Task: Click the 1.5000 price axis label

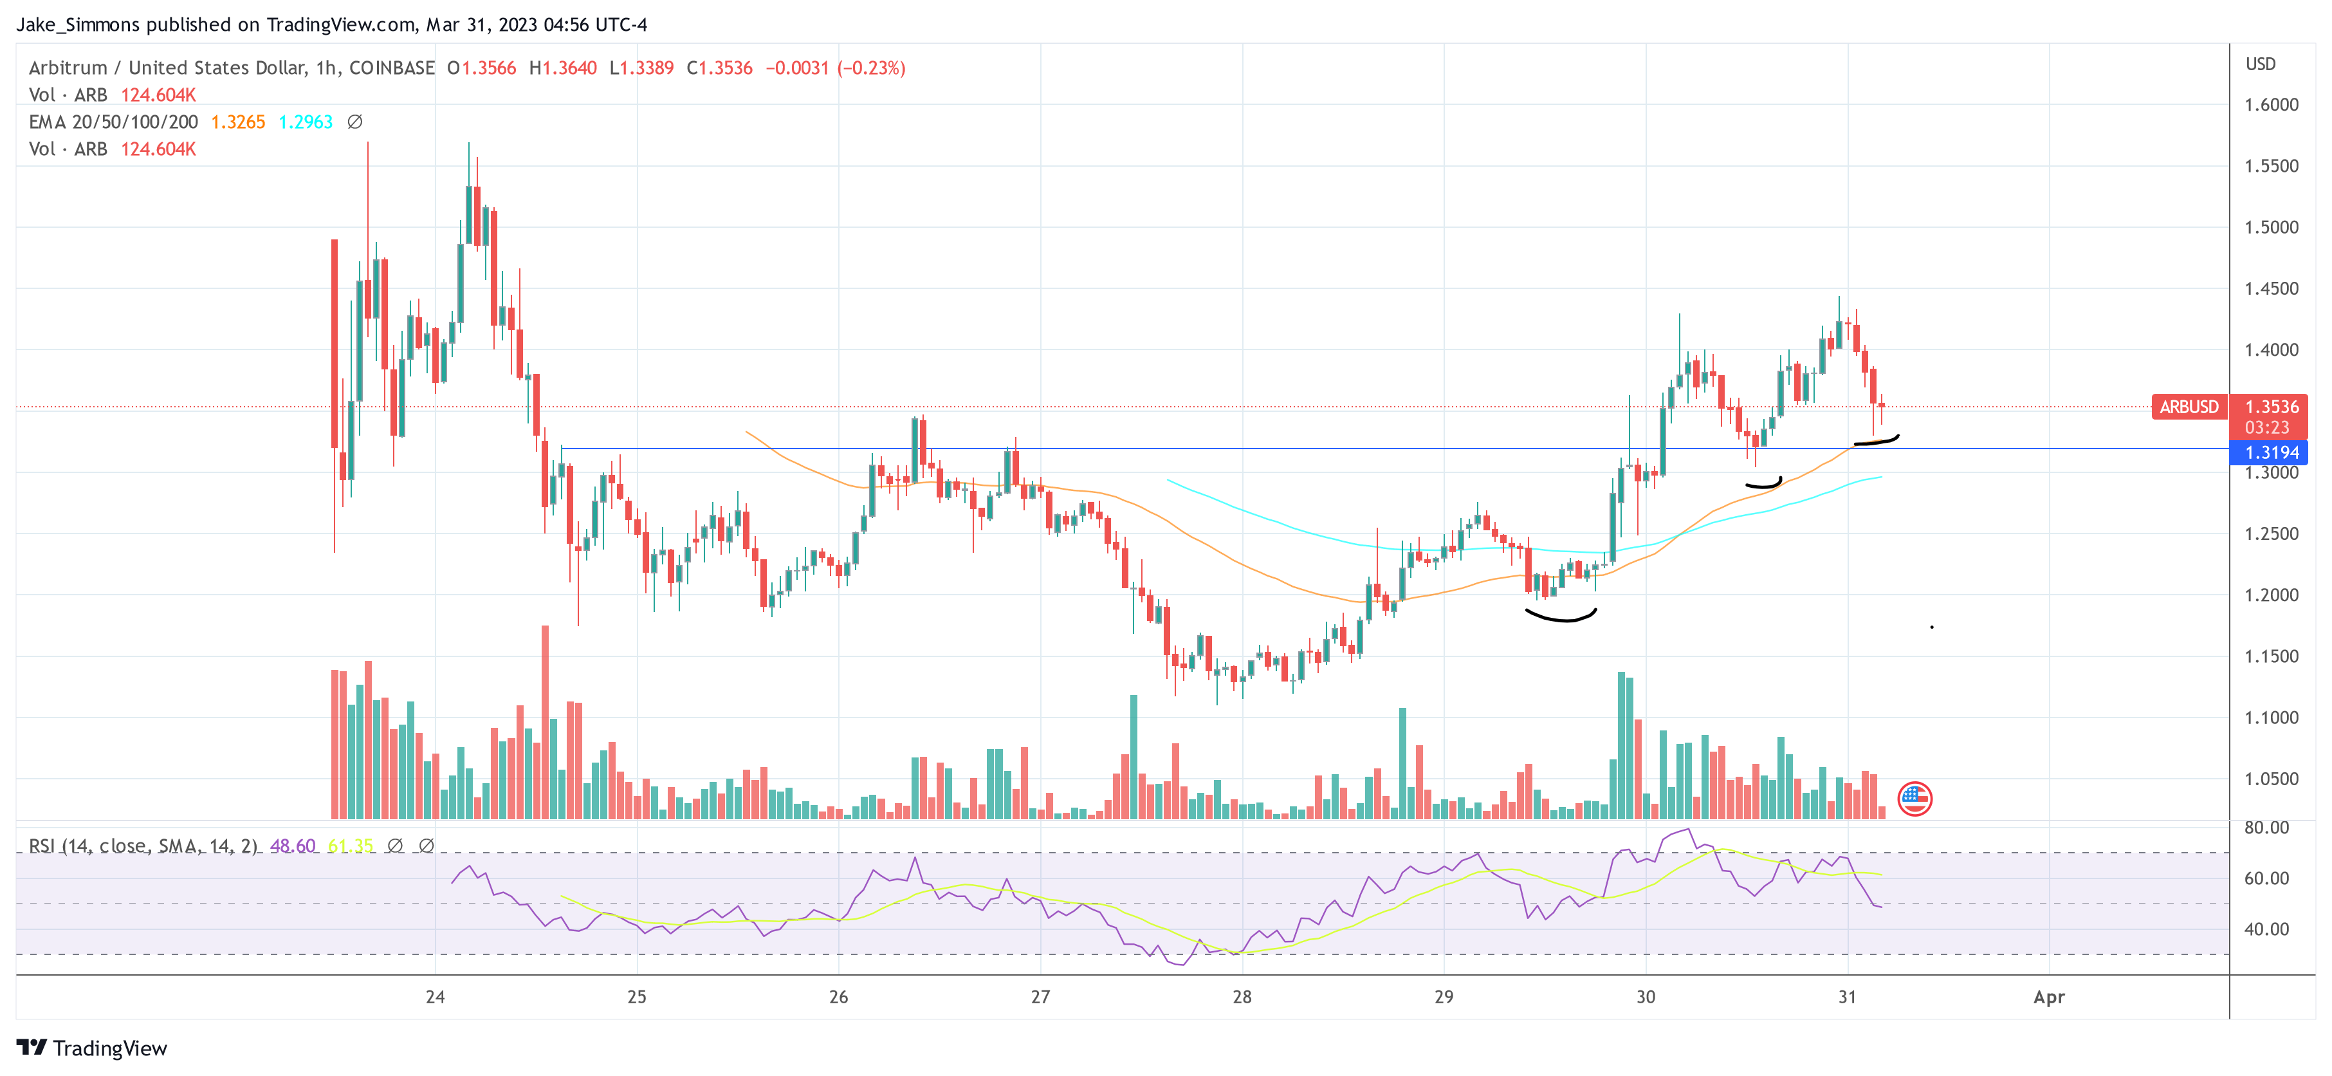Action: tap(2272, 227)
